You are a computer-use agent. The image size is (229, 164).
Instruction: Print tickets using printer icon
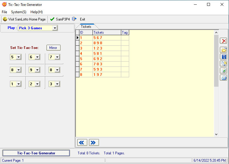(x=223, y=78)
